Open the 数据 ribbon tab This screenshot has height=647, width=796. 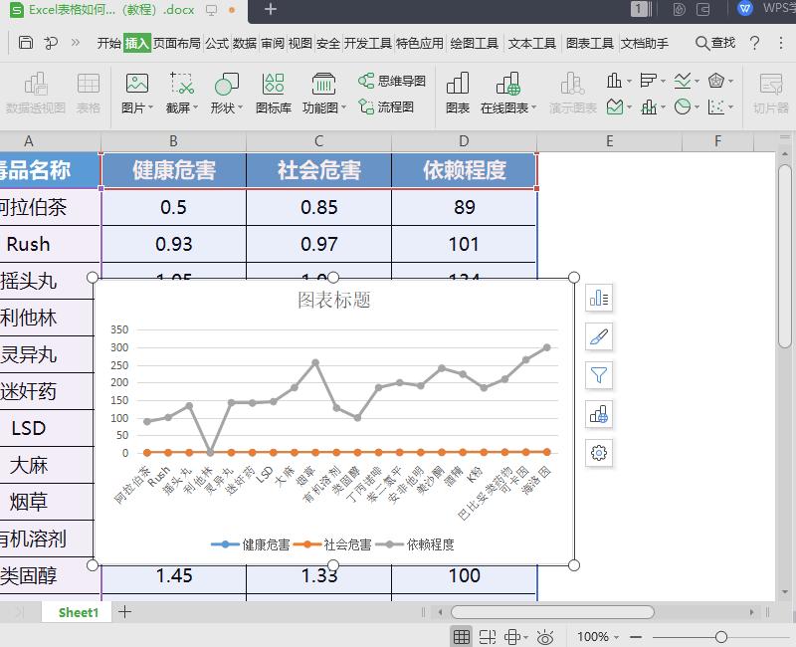(245, 43)
